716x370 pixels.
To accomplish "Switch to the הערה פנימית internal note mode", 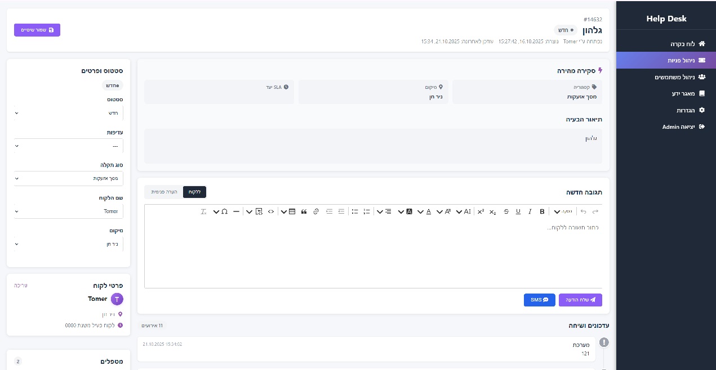I will 164,192.
